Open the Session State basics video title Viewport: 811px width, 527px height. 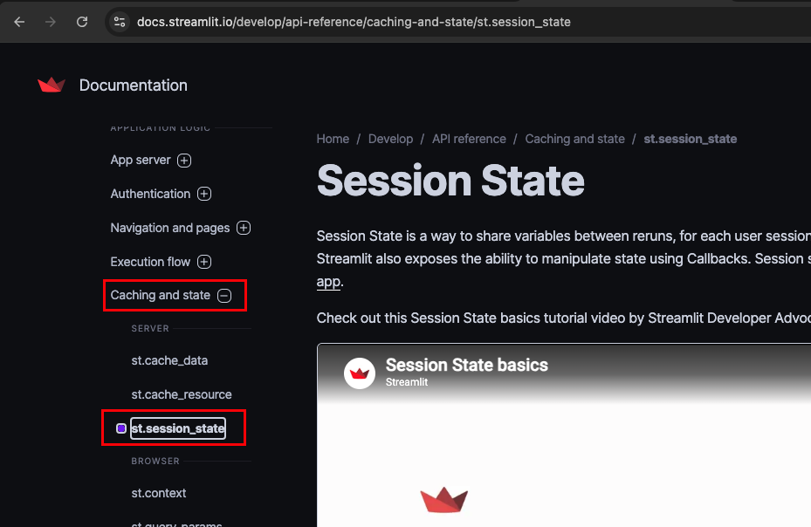tap(466, 365)
